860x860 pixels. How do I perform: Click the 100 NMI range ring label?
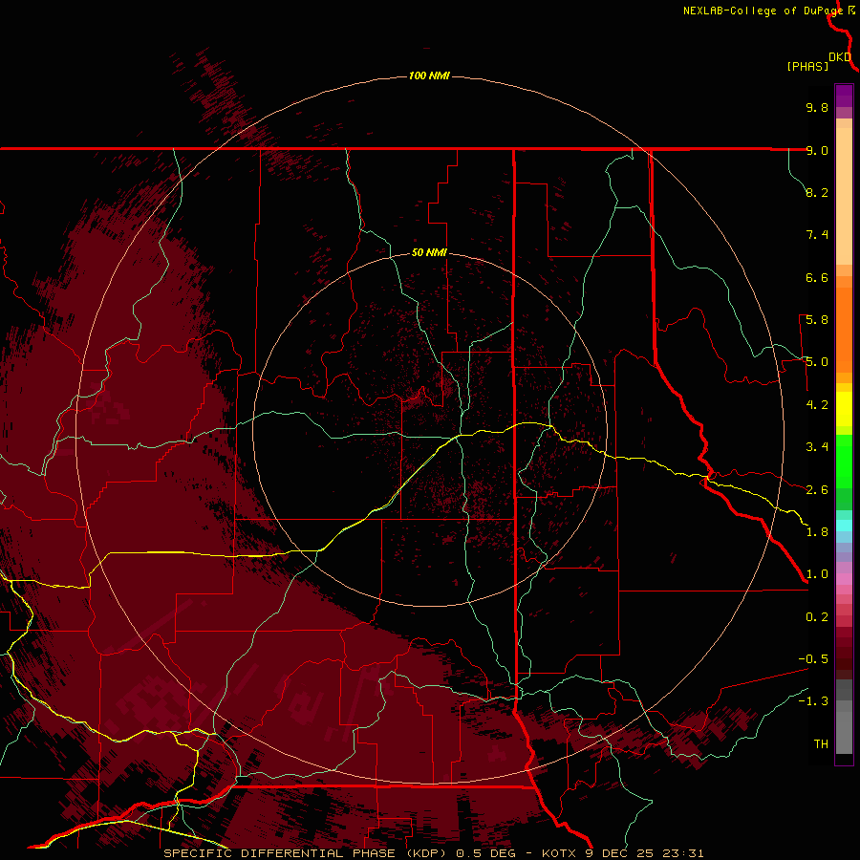429,75
